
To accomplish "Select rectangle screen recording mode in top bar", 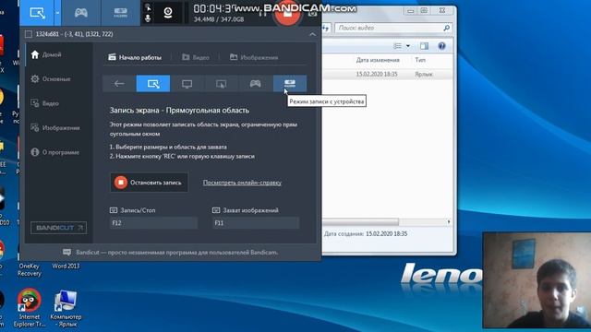I will click(37, 13).
